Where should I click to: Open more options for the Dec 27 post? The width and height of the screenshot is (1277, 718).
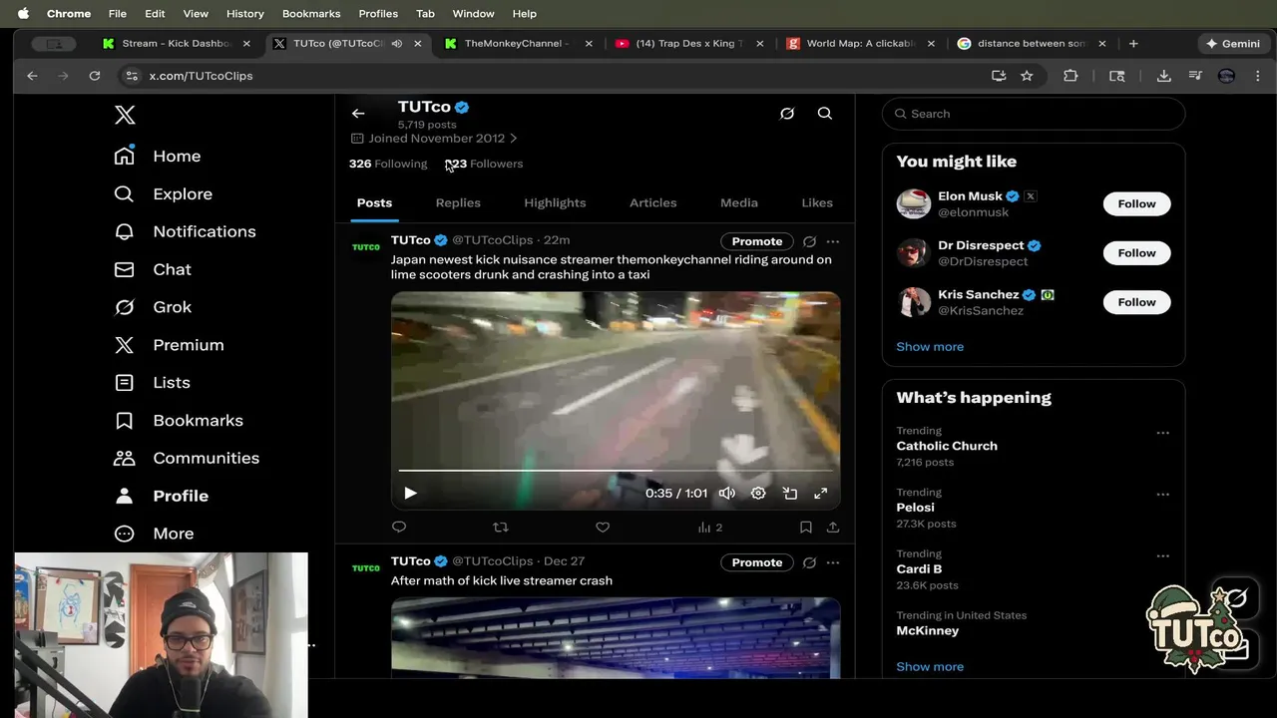(833, 562)
